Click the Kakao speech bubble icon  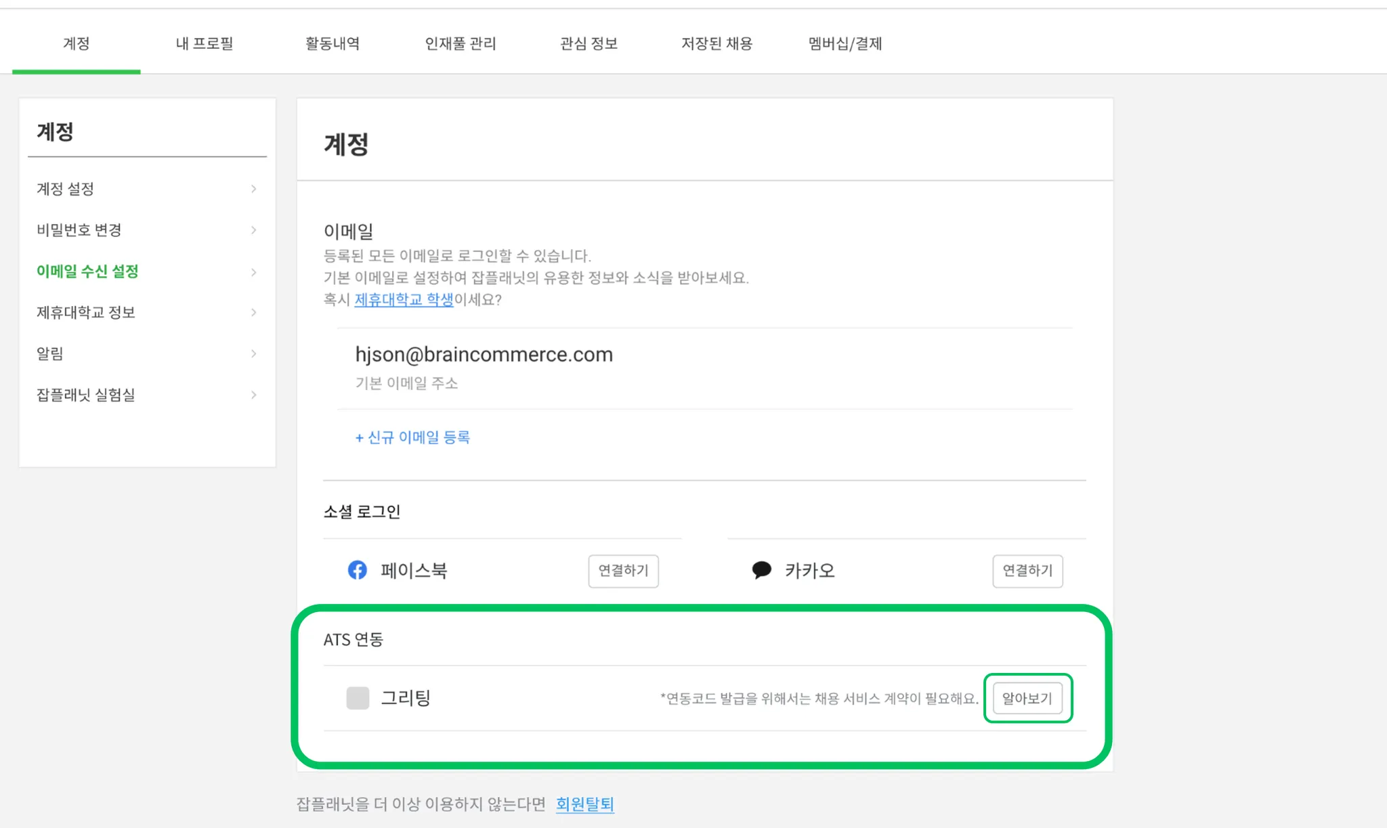click(x=761, y=570)
